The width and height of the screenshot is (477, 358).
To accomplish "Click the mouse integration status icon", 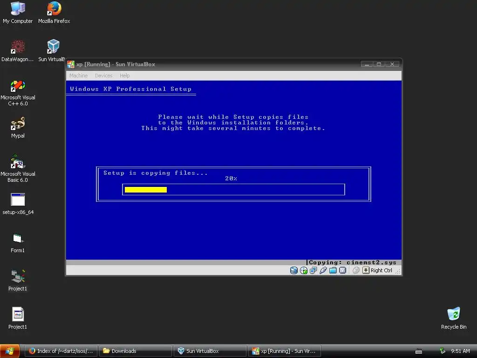I will (356, 270).
